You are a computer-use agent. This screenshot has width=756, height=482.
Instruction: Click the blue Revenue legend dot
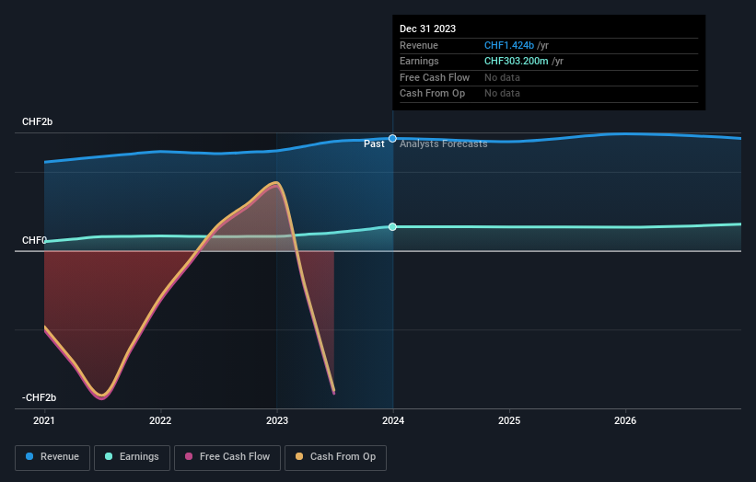pyautogui.click(x=29, y=456)
